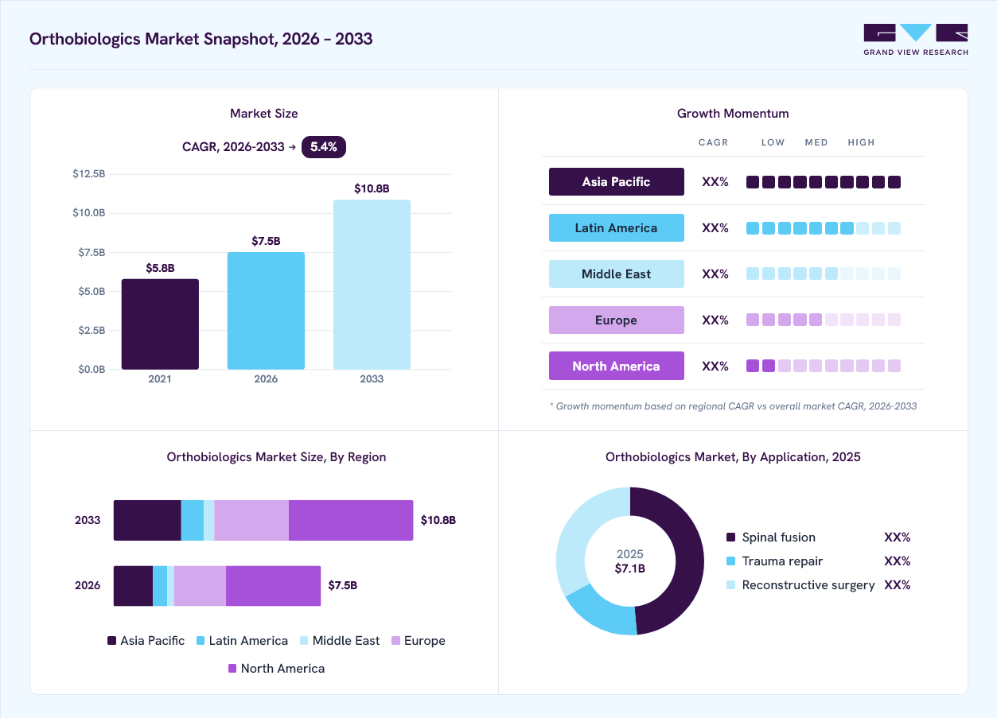Click the Reconstructive surgery donut segment
This screenshot has width=997, height=718.
580,529
